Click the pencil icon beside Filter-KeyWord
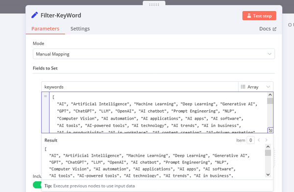294x192 pixels. [34, 15]
